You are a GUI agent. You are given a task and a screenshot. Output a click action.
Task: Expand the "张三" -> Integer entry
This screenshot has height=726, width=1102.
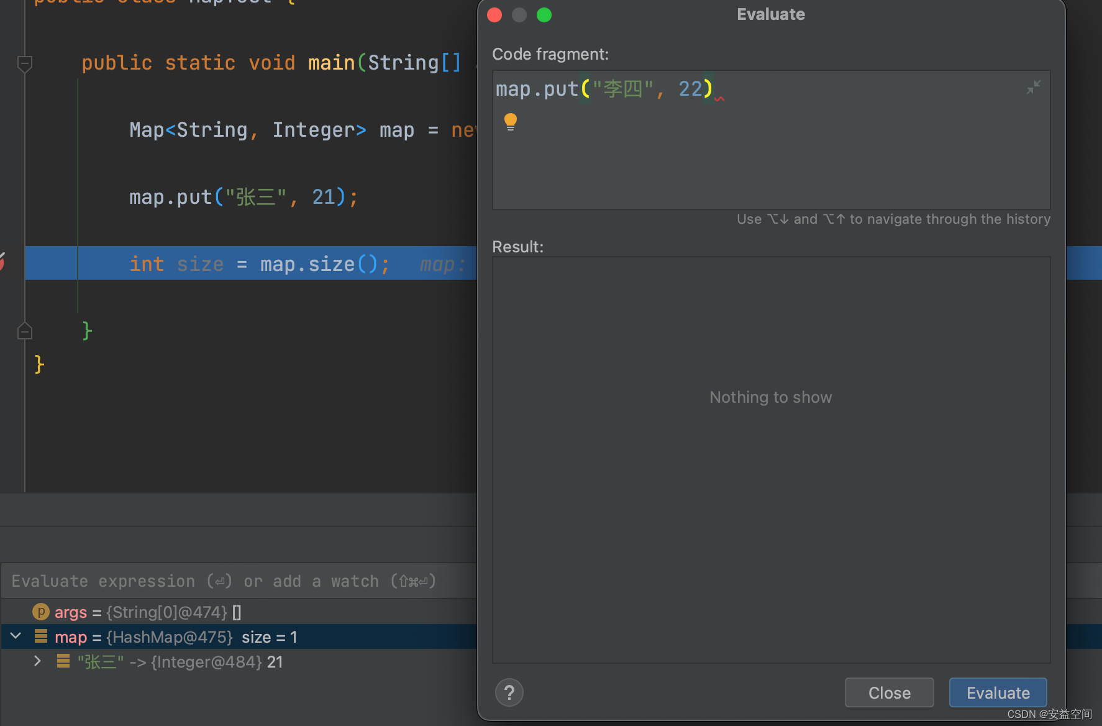click(x=37, y=661)
